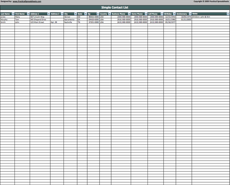Open the Cell Phone filter dropdown

click(x=162, y=14)
